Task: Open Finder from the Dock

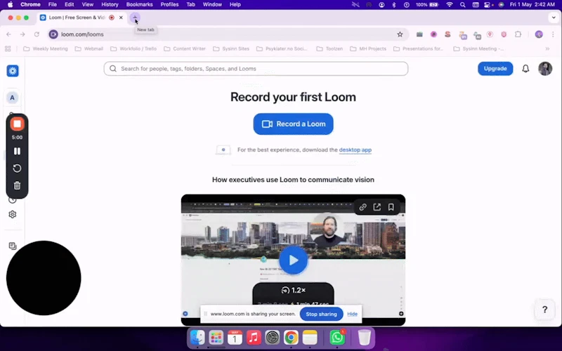Action: [x=197, y=338]
